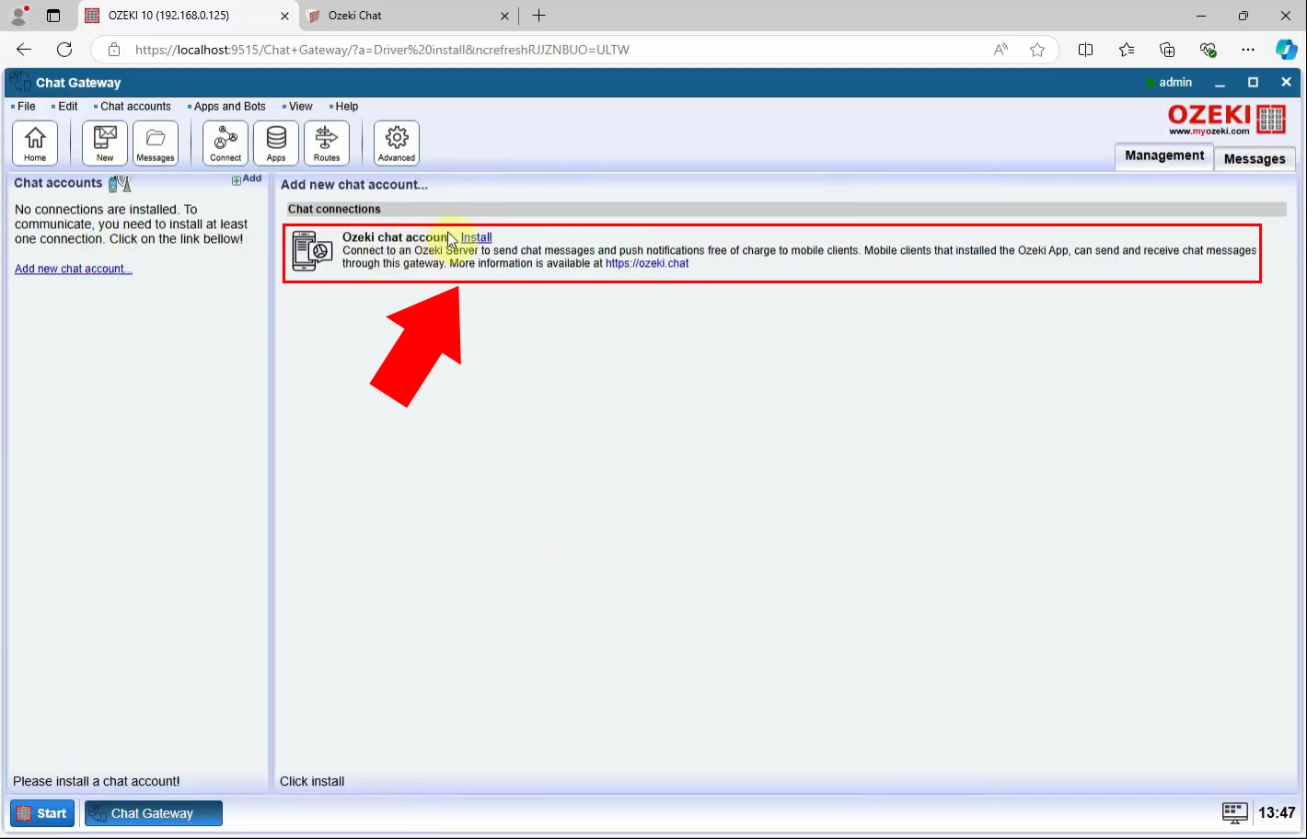Click the Install link for Ozeki chat account
Screen dimensions: 1307x839
[476, 237]
